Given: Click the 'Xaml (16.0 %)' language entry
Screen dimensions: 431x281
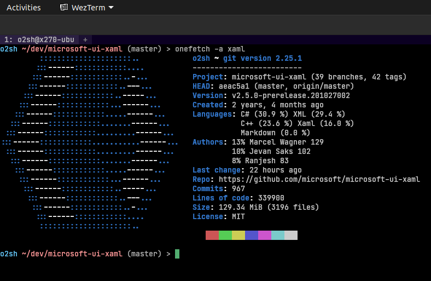Looking at the screenshot, I should click(x=325, y=124).
